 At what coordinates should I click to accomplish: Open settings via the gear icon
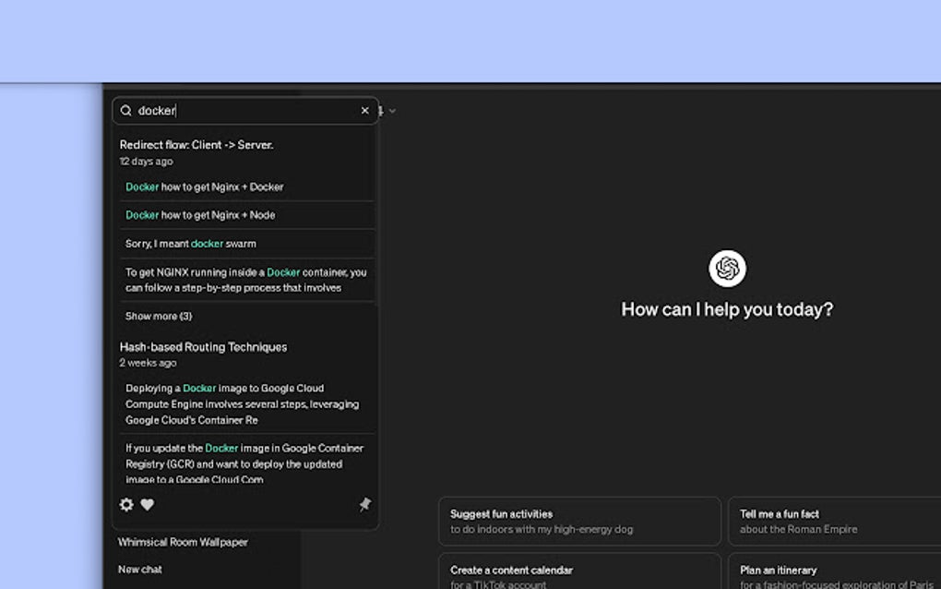pos(125,505)
